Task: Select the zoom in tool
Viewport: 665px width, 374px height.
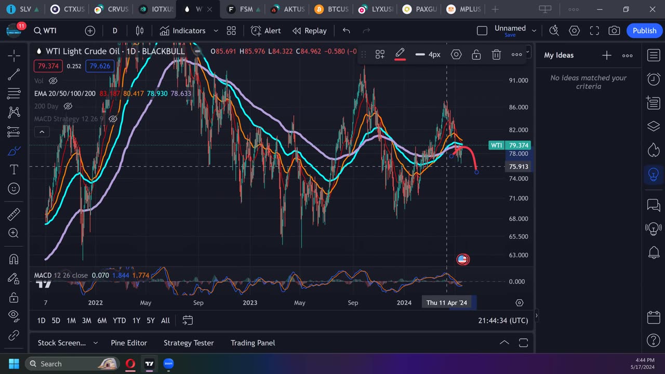Action: click(x=14, y=233)
